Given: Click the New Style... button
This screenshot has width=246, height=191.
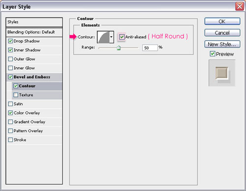Looking at the screenshot, I should point(222,44).
